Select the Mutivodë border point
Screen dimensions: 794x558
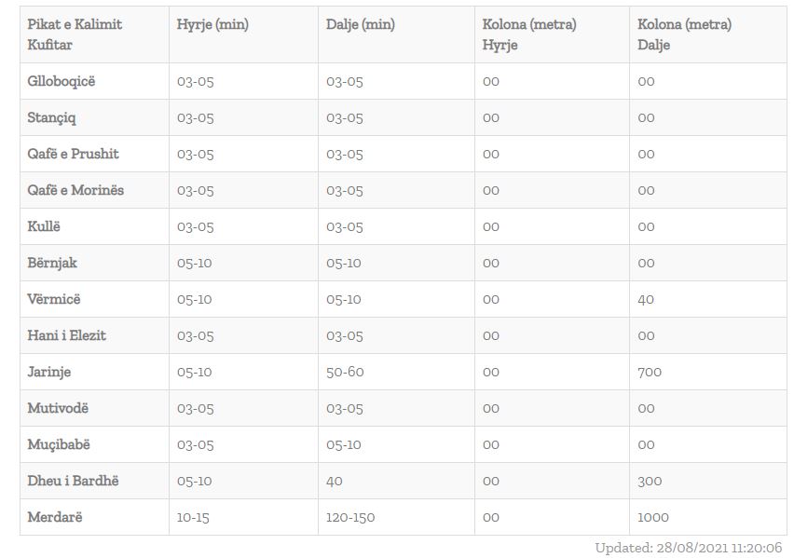(59, 408)
